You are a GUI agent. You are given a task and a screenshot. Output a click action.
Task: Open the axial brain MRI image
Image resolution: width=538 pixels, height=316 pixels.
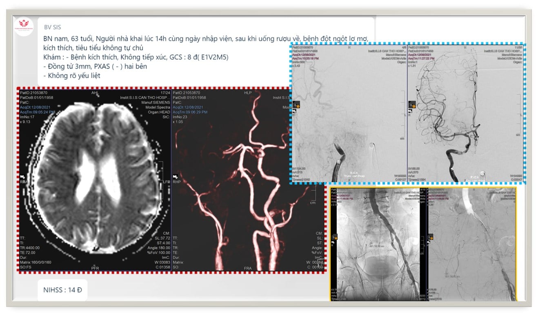coord(95,180)
